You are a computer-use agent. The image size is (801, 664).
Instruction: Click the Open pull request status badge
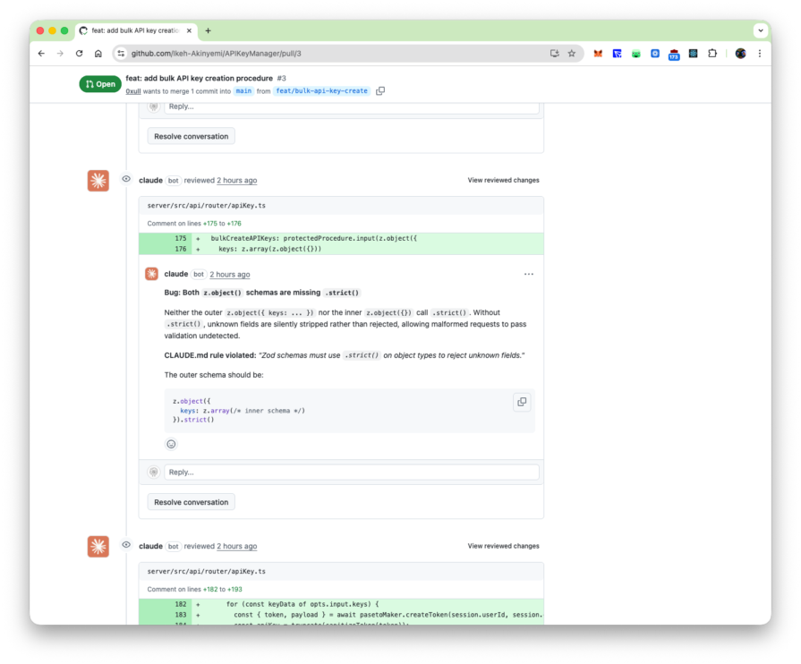pyautogui.click(x=100, y=84)
